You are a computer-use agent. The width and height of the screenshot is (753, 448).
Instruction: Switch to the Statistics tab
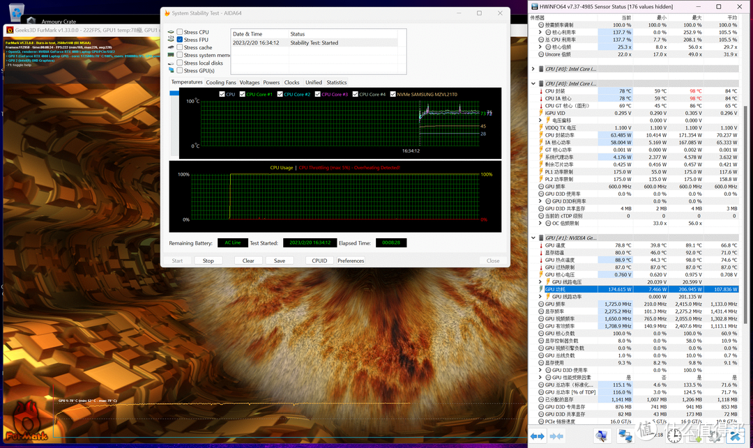(337, 82)
